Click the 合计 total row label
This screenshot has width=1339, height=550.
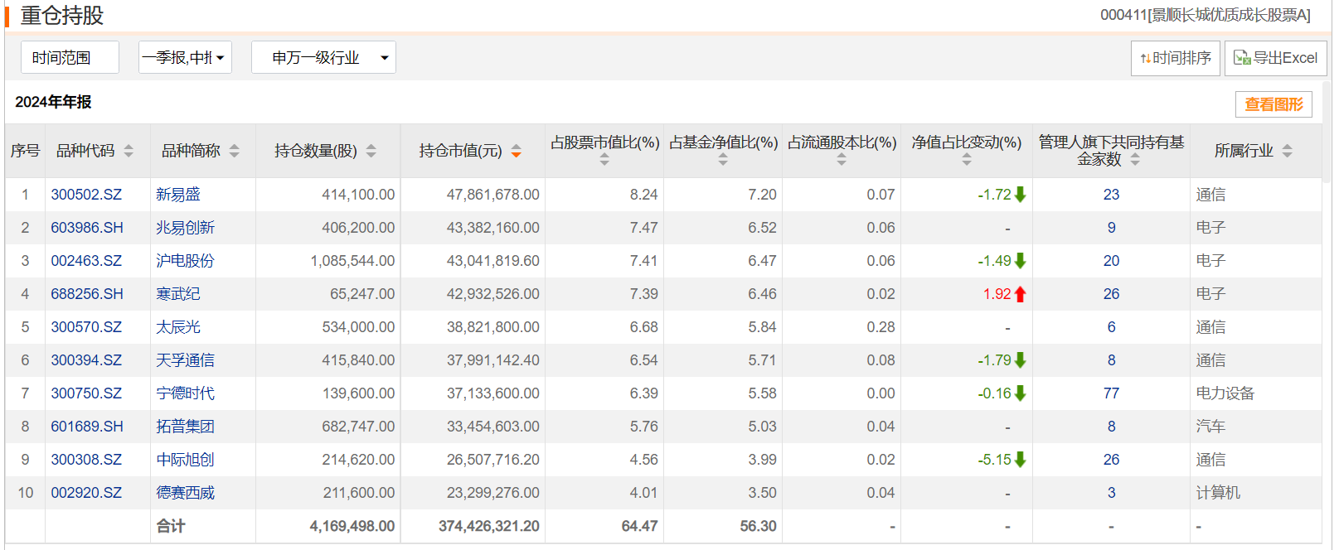point(171,526)
